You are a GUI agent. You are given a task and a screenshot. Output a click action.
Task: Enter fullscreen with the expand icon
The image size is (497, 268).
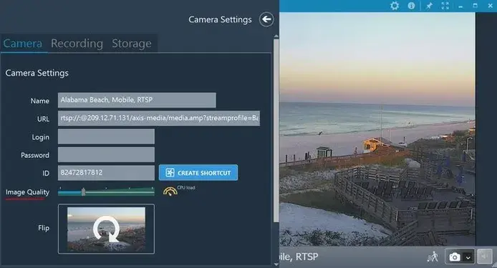point(445,6)
